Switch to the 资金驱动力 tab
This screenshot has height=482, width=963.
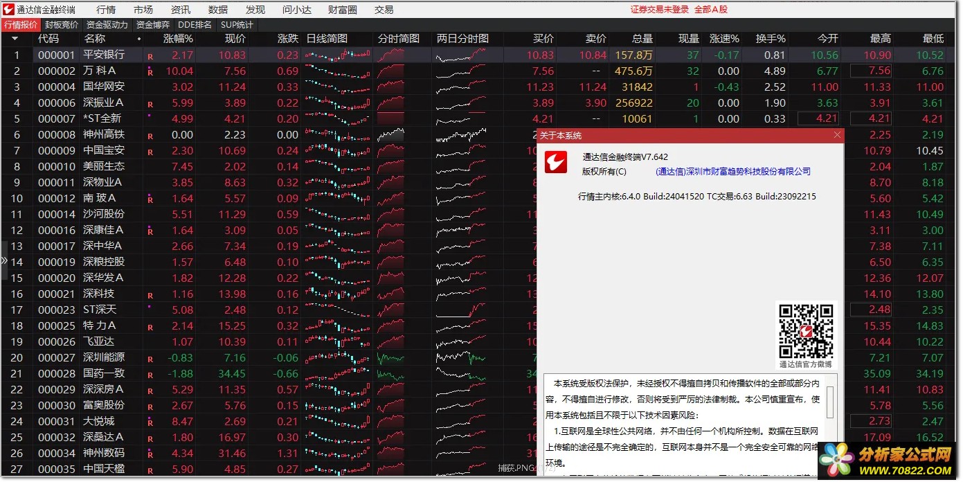pos(107,25)
